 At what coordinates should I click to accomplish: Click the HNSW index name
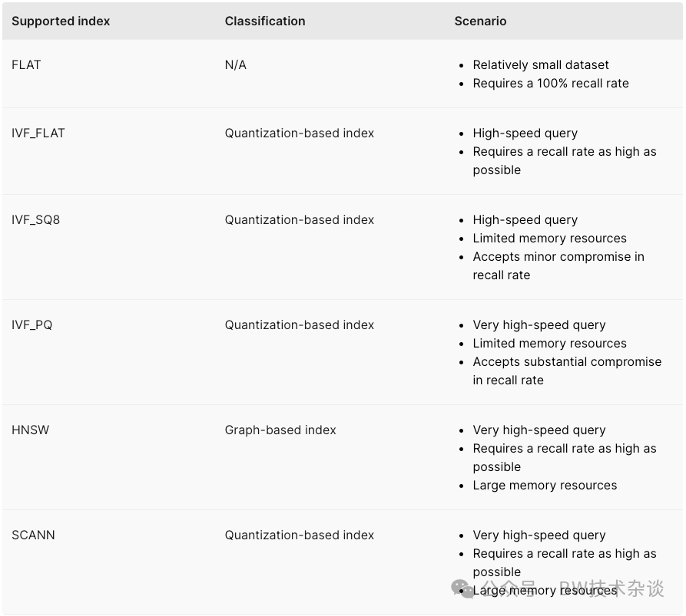pyautogui.click(x=31, y=430)
